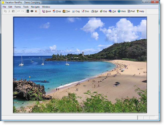Open the calculator icon in toolbar
This screenshot has width=164, height=125.
tap(28, 11)
